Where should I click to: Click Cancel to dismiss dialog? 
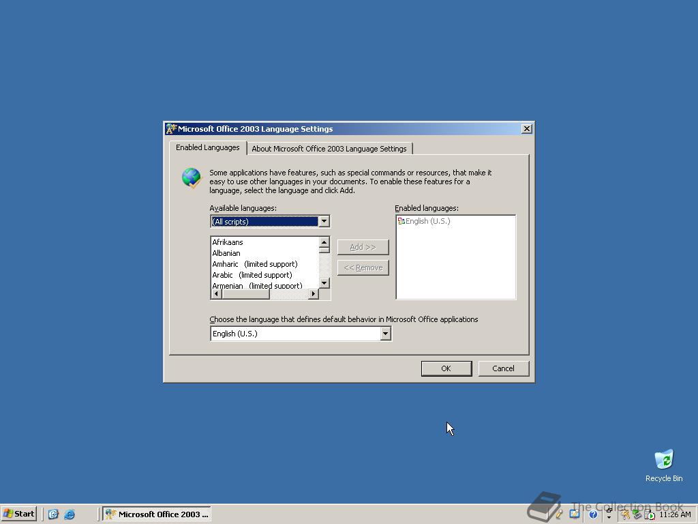(504, 368)
